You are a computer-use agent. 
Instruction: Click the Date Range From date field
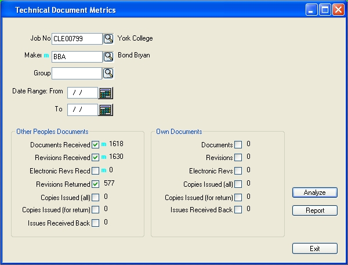point(82,93)
